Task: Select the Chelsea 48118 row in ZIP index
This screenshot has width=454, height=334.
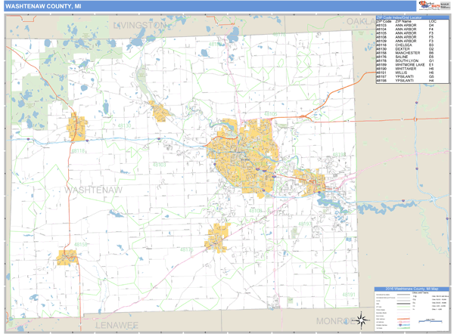Action: tap(409, 45)
